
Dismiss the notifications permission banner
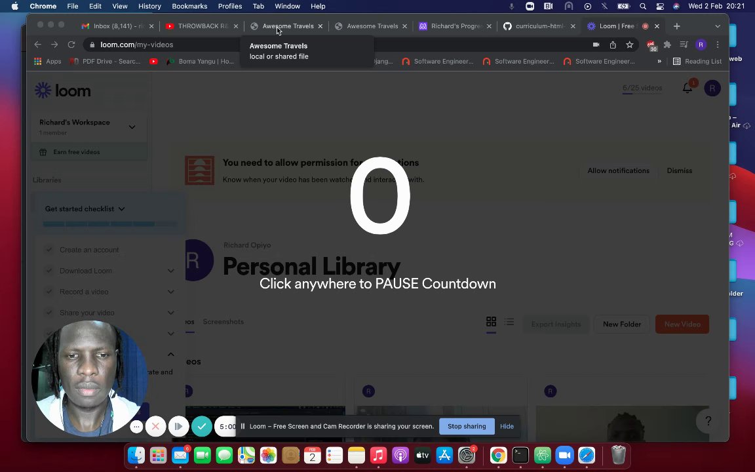tap(680, 170)
